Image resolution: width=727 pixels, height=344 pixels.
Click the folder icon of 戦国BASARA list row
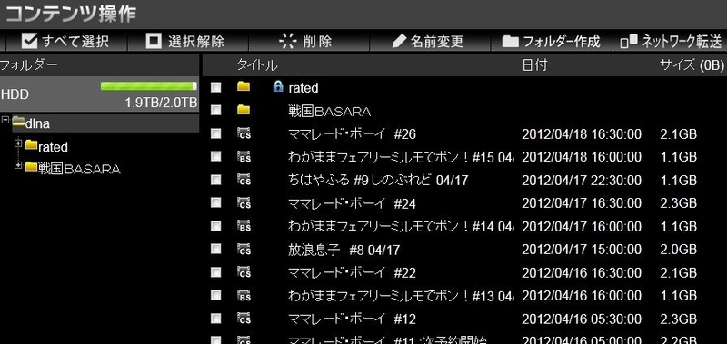(x=244, y=110)
